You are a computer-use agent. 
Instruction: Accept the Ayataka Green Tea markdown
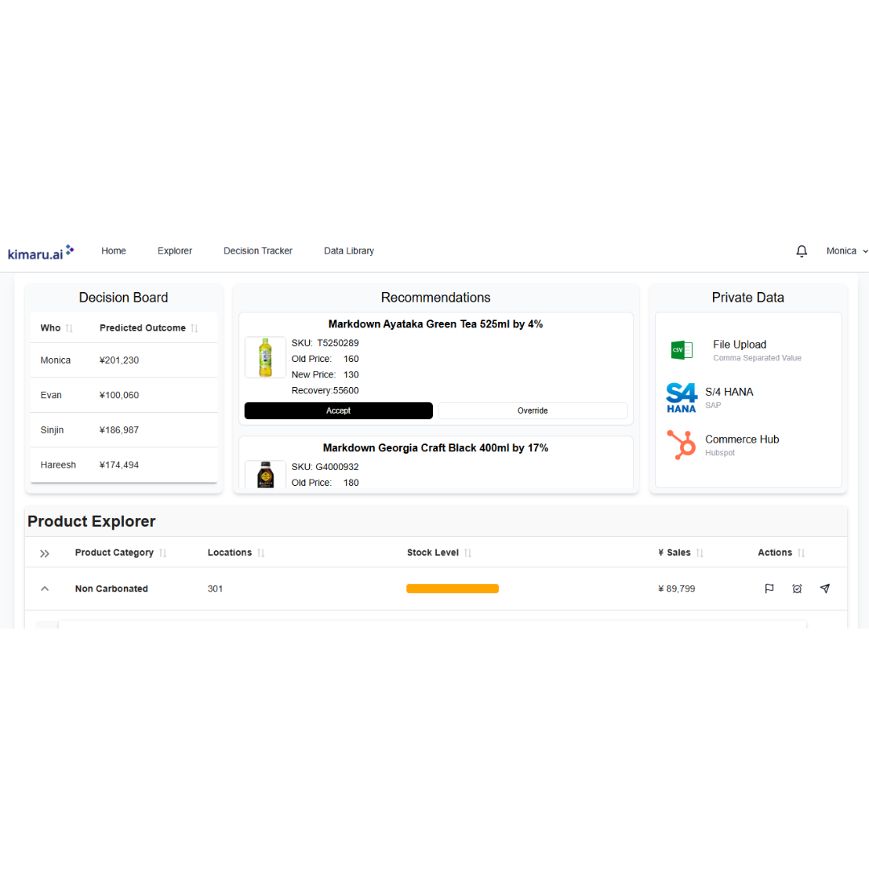[x=339, y=410]
